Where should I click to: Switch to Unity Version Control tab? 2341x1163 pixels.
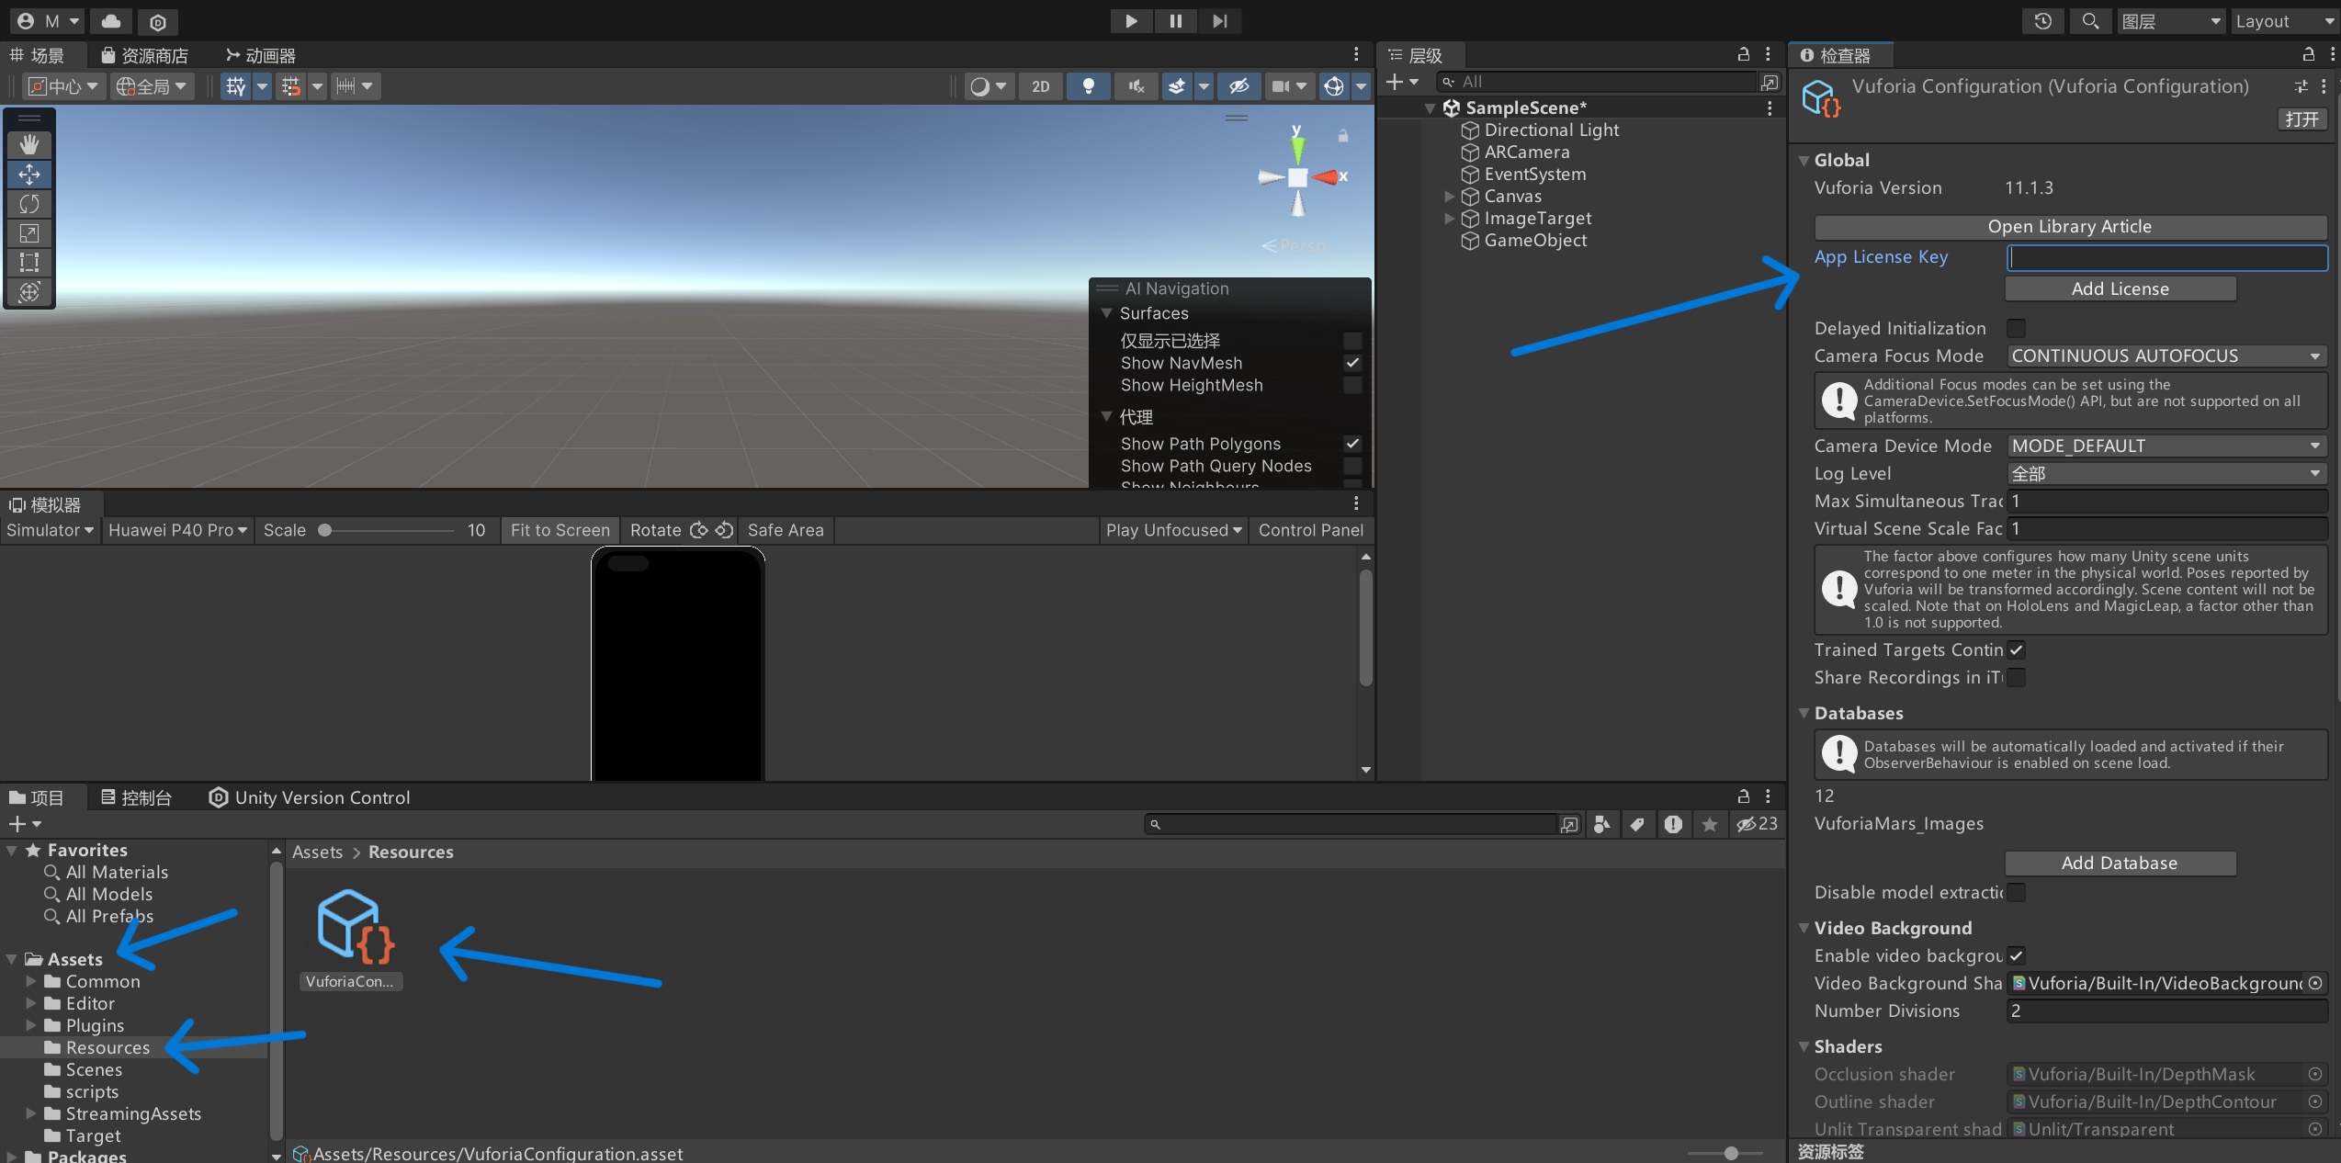pyautogui.click(x=311, y=797)
